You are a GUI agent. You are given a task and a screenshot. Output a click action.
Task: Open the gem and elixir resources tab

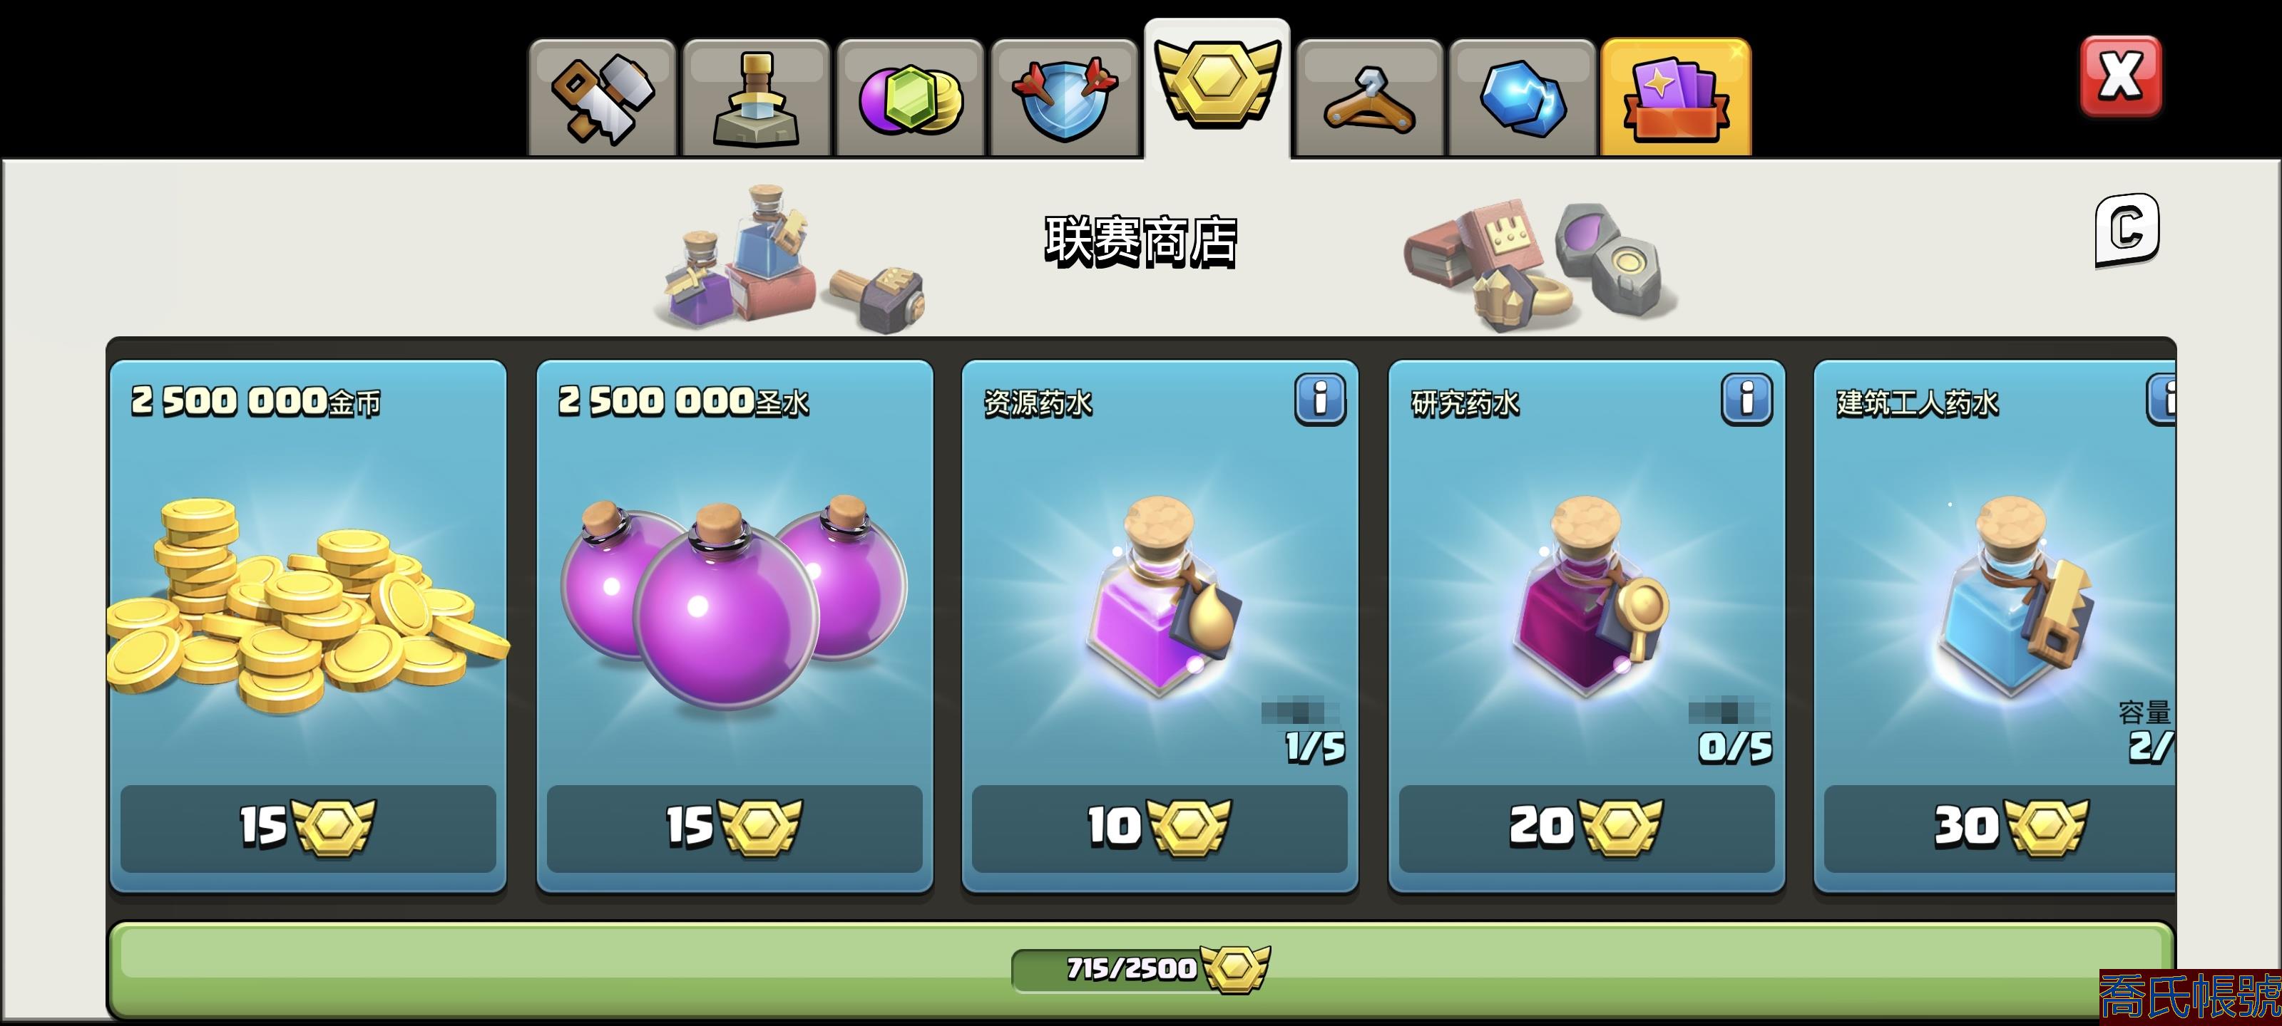910,98
